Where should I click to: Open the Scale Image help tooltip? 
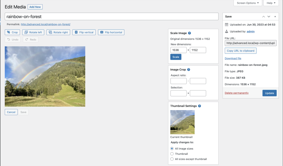click(189, 33)
